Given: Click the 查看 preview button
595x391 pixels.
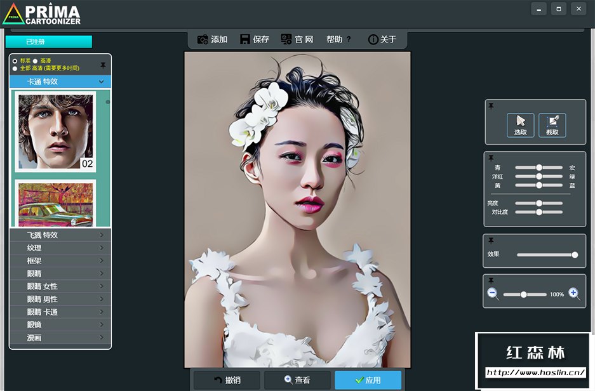Looking at the screenshot, I should 297,380.
